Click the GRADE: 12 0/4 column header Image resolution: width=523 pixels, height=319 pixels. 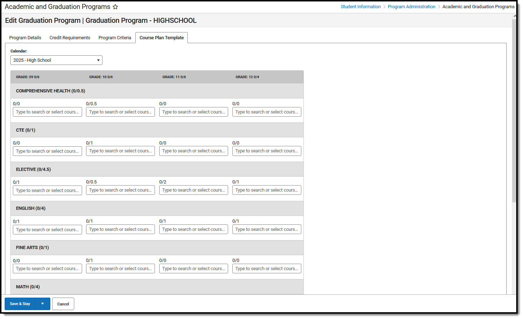247,77
